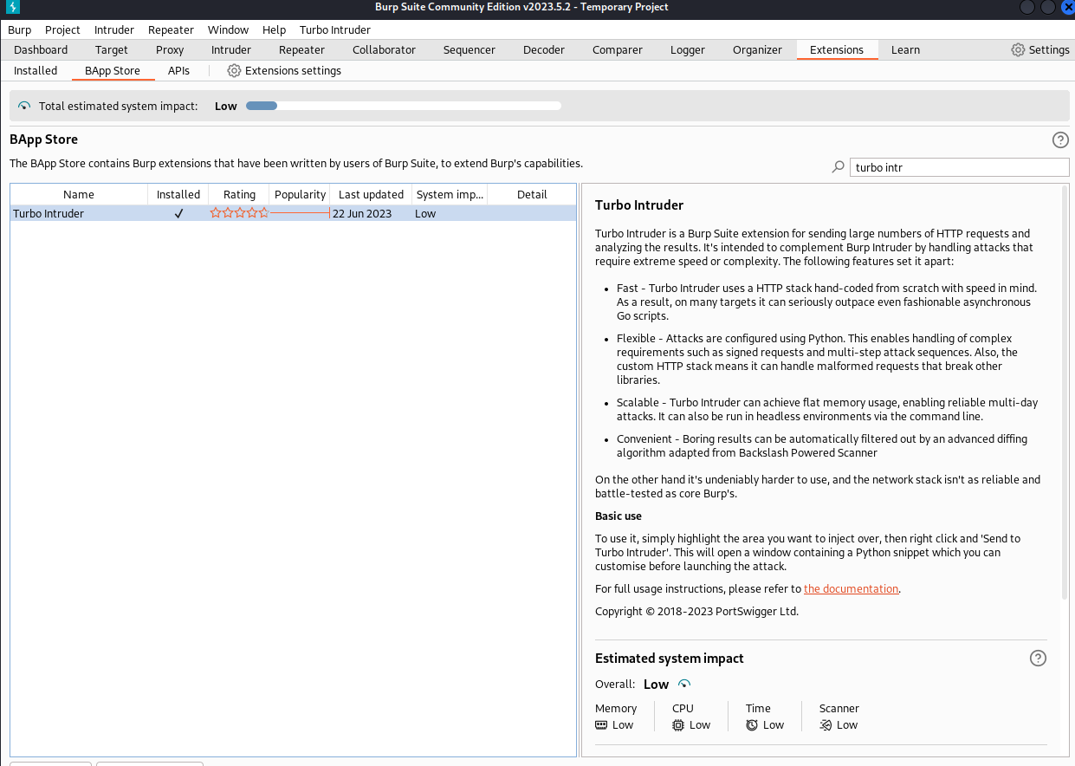This screenshot has width=1075, height=766.
Task: Click the CPU impact chip icon
Action: [678, 724]
